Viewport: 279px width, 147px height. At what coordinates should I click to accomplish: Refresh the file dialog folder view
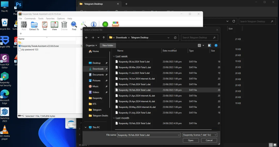coord(175,38)
